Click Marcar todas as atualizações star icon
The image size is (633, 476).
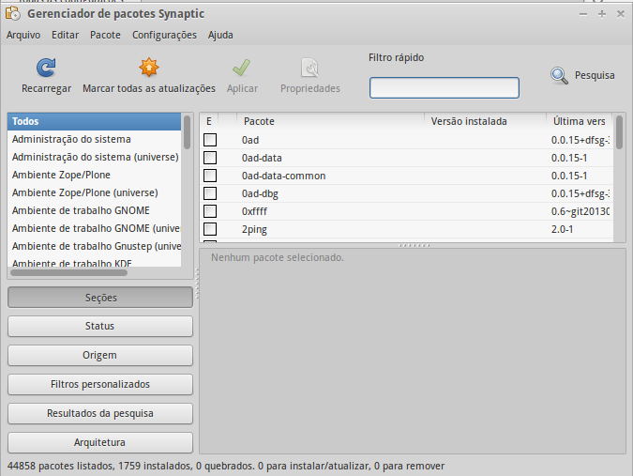point(149,68)
